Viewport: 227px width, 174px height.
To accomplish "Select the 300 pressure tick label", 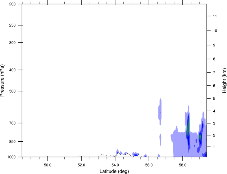I will 12,43.
